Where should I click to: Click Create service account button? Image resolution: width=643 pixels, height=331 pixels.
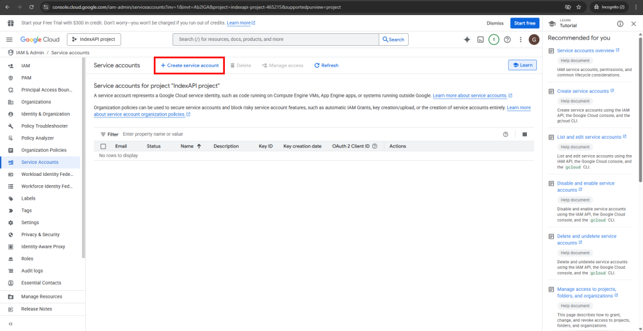(190, 65)
